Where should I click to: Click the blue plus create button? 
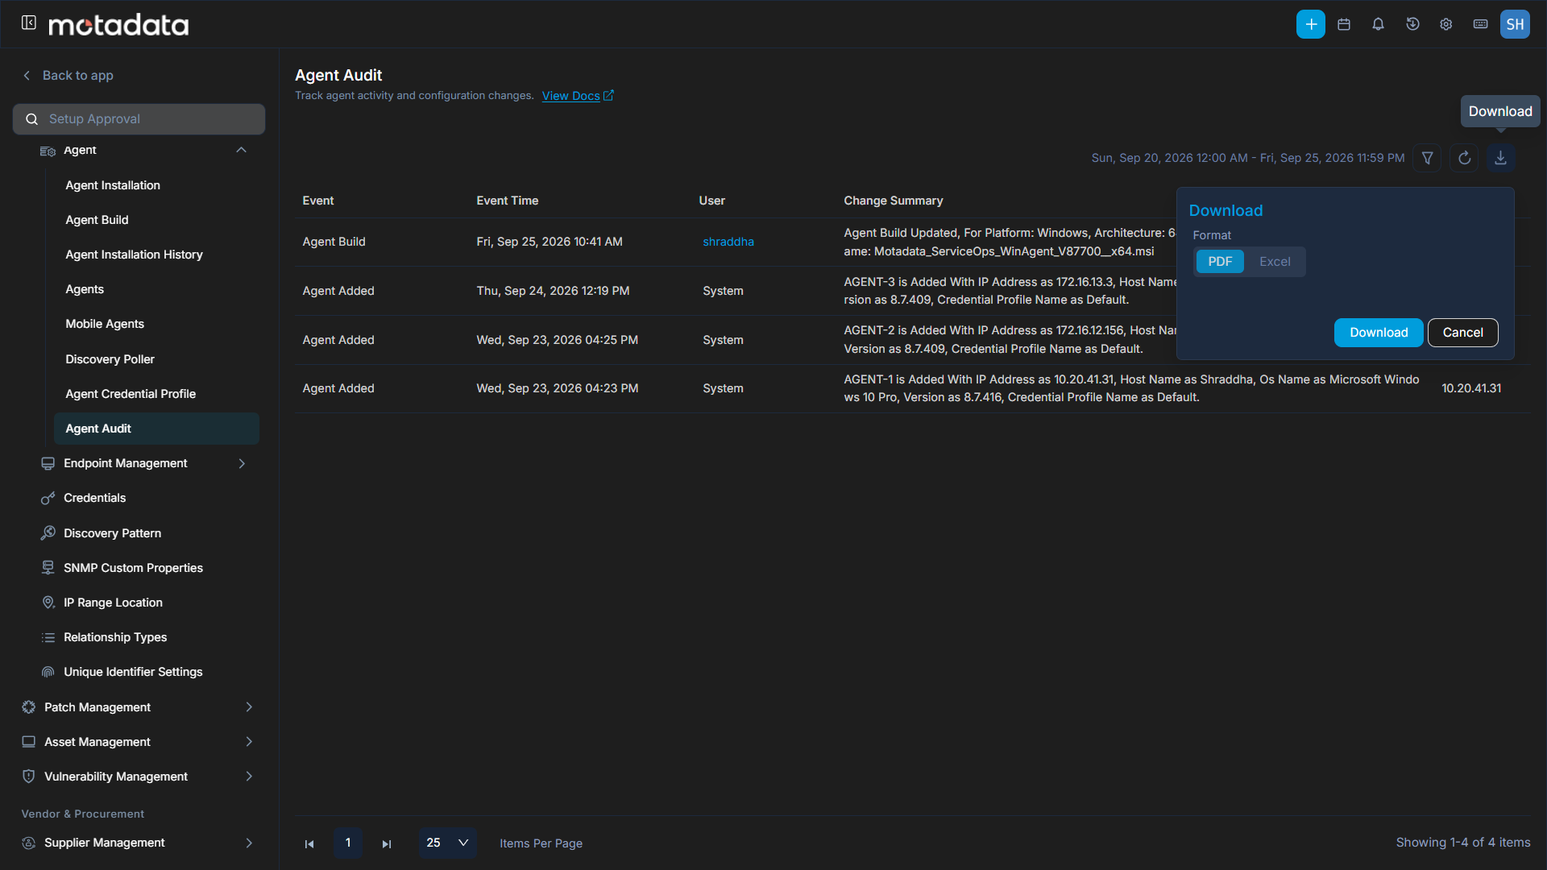(1311, 24)
